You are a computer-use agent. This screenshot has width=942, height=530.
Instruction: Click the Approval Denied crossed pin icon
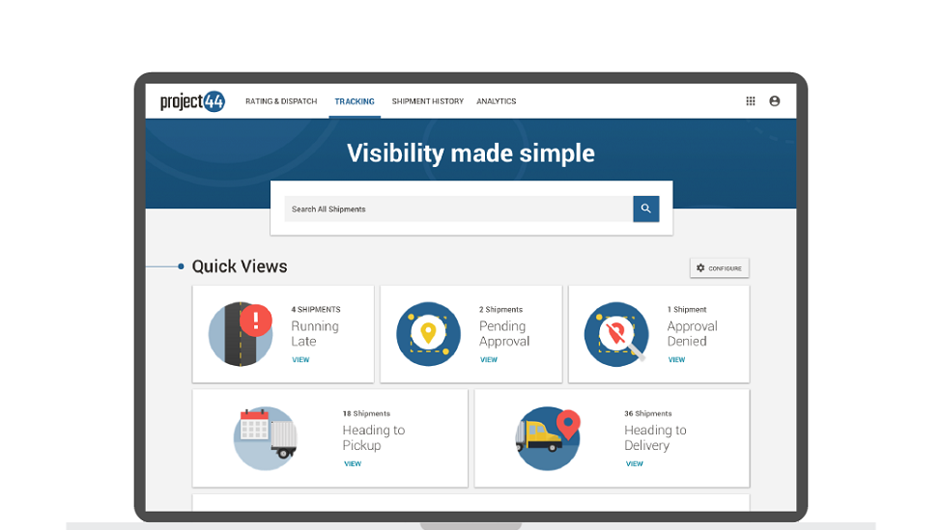(x=615, y=334)
